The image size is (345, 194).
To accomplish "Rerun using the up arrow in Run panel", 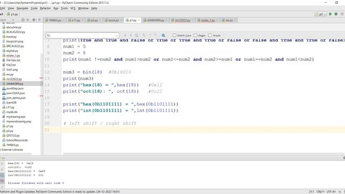I will [2, 164].
